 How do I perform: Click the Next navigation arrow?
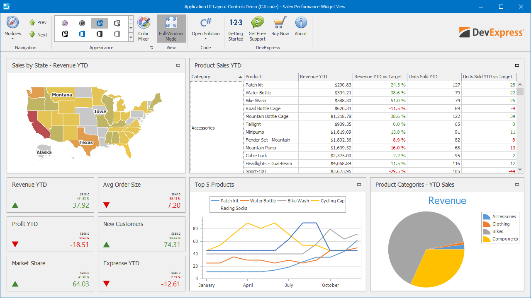pos(38,35)
